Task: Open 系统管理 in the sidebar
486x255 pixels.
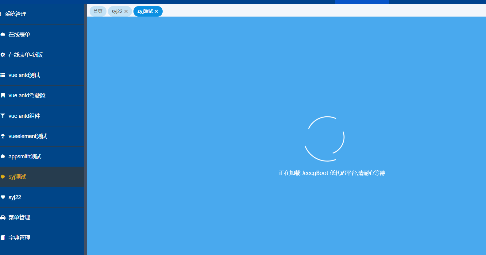Action: (16, 14)
